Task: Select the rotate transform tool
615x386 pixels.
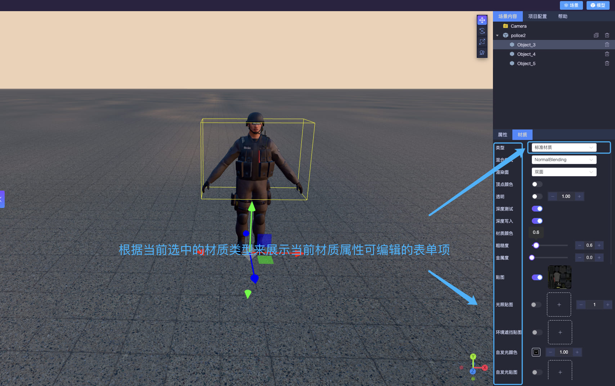Action: (x=482, y=31)
